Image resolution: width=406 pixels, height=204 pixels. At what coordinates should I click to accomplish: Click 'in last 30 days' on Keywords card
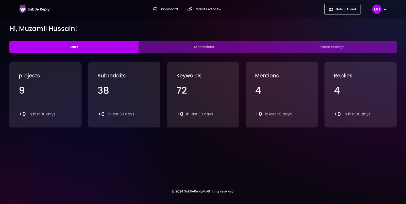coord(199,114)
